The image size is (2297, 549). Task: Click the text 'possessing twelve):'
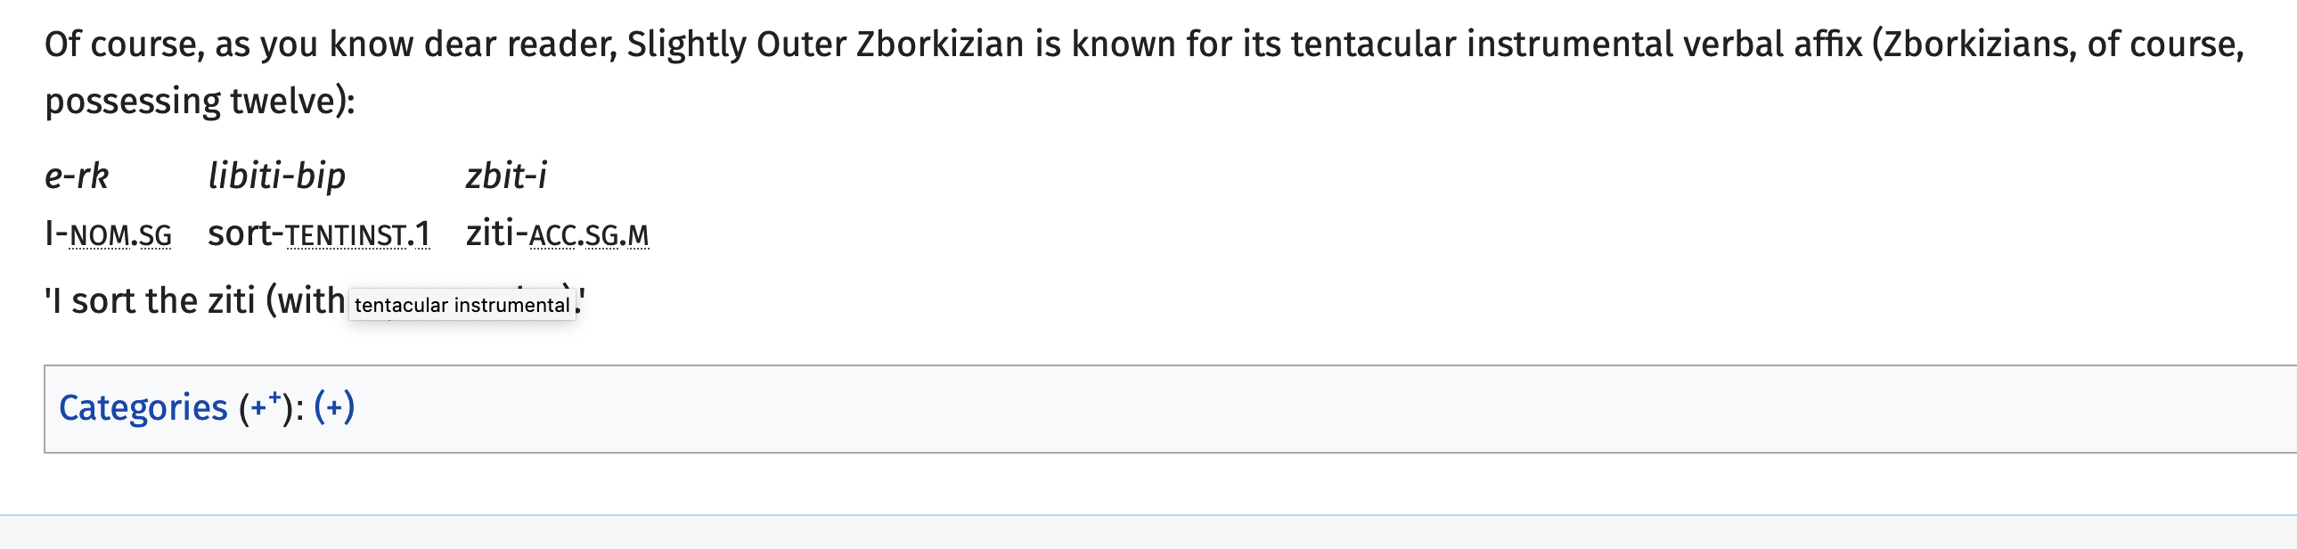click(200, 102)
